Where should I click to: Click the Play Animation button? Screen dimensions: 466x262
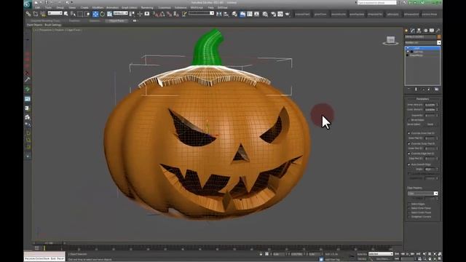click(408, 254)
